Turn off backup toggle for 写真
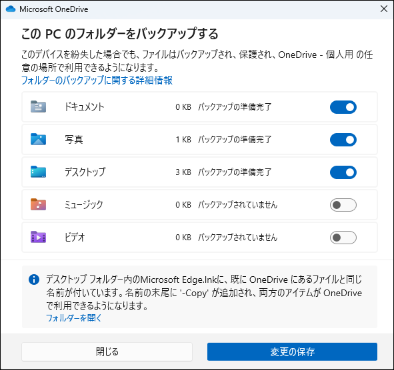Screen dimensions: 394x370 (343, 140)
